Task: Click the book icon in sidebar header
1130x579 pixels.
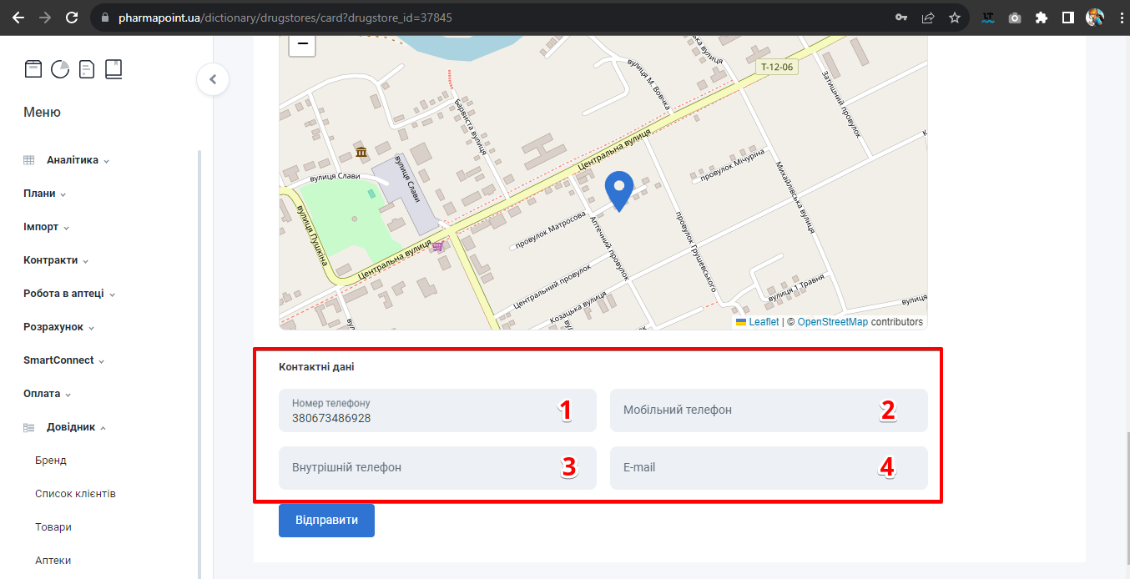Action: tap(114, 69)
